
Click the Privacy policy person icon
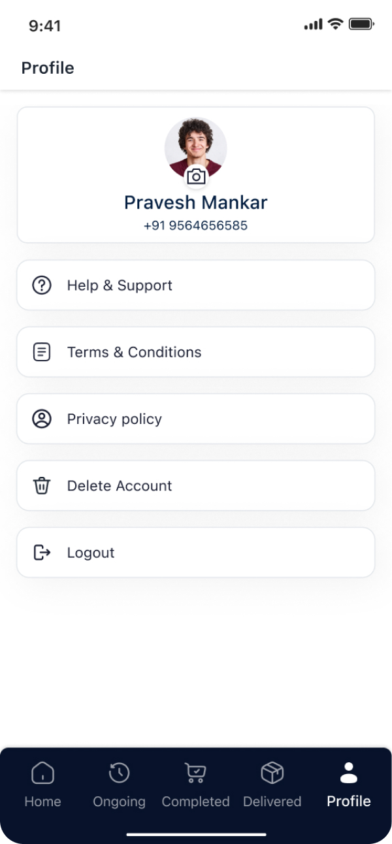(42, 419)
